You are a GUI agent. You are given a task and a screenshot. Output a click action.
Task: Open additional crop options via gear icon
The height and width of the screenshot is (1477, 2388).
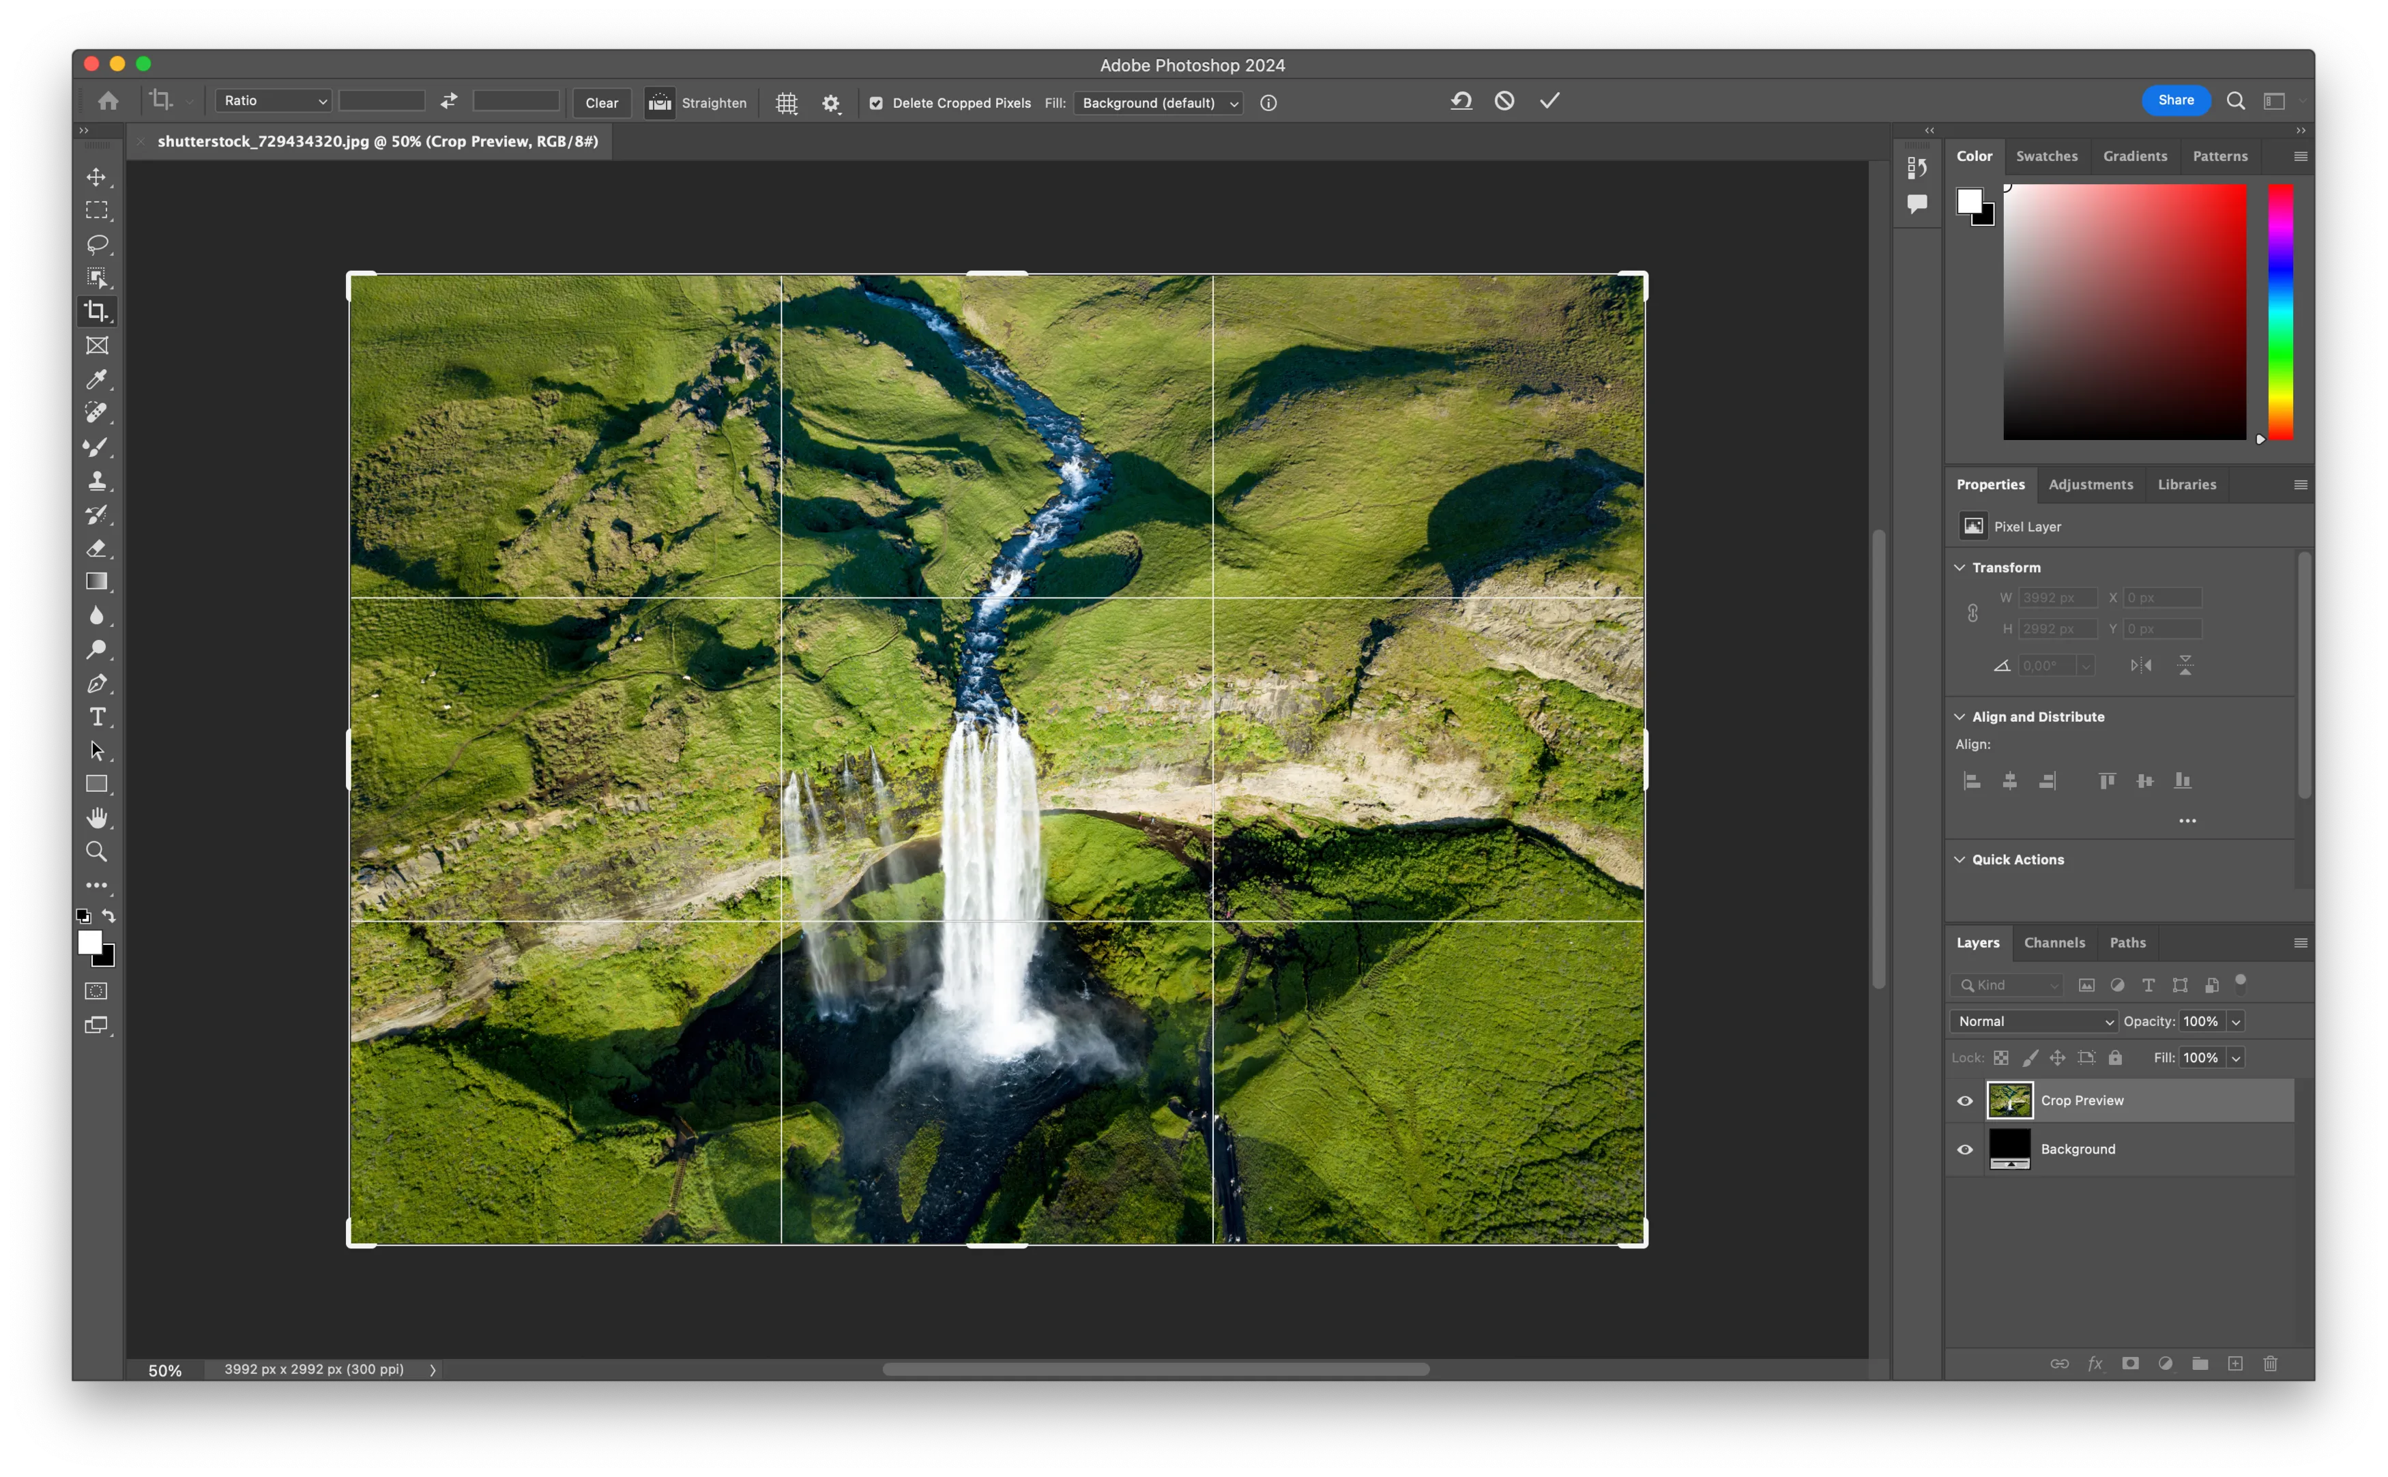pos(831,102)
